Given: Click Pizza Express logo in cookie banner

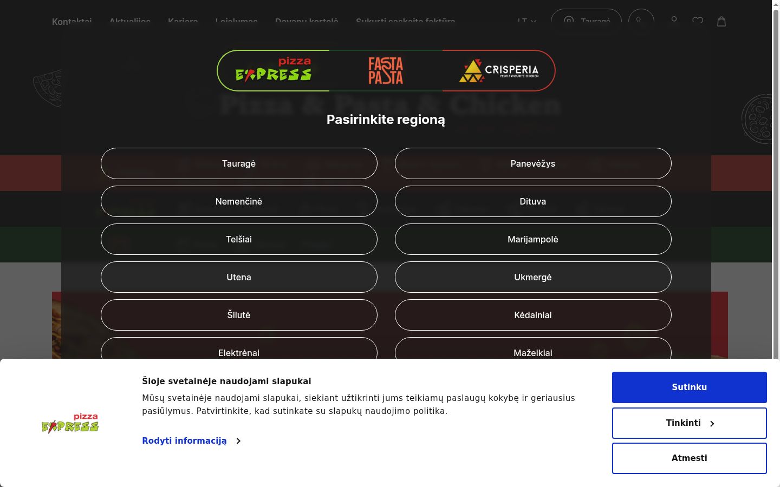Looking at the screenshot, I should 70,423.
